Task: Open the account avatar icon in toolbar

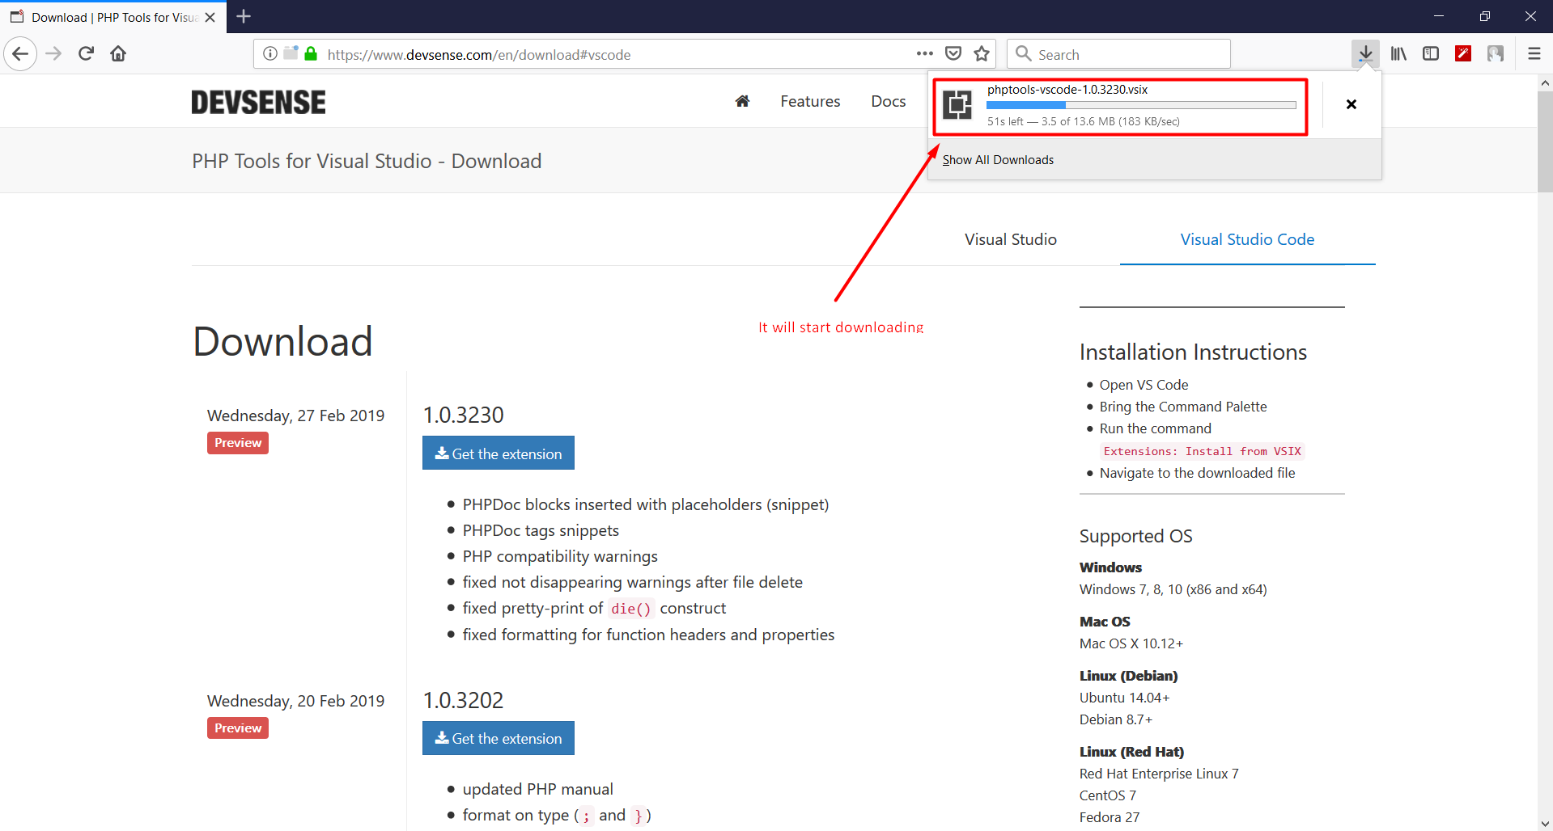Action: click(1496, 54)
